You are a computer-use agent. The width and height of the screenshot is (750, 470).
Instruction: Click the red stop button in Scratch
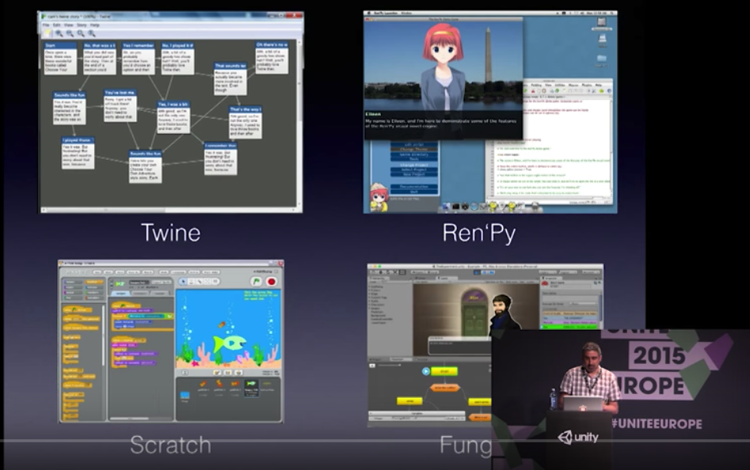point(271,282)
